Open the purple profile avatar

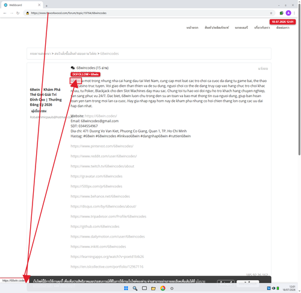(288, 13)
